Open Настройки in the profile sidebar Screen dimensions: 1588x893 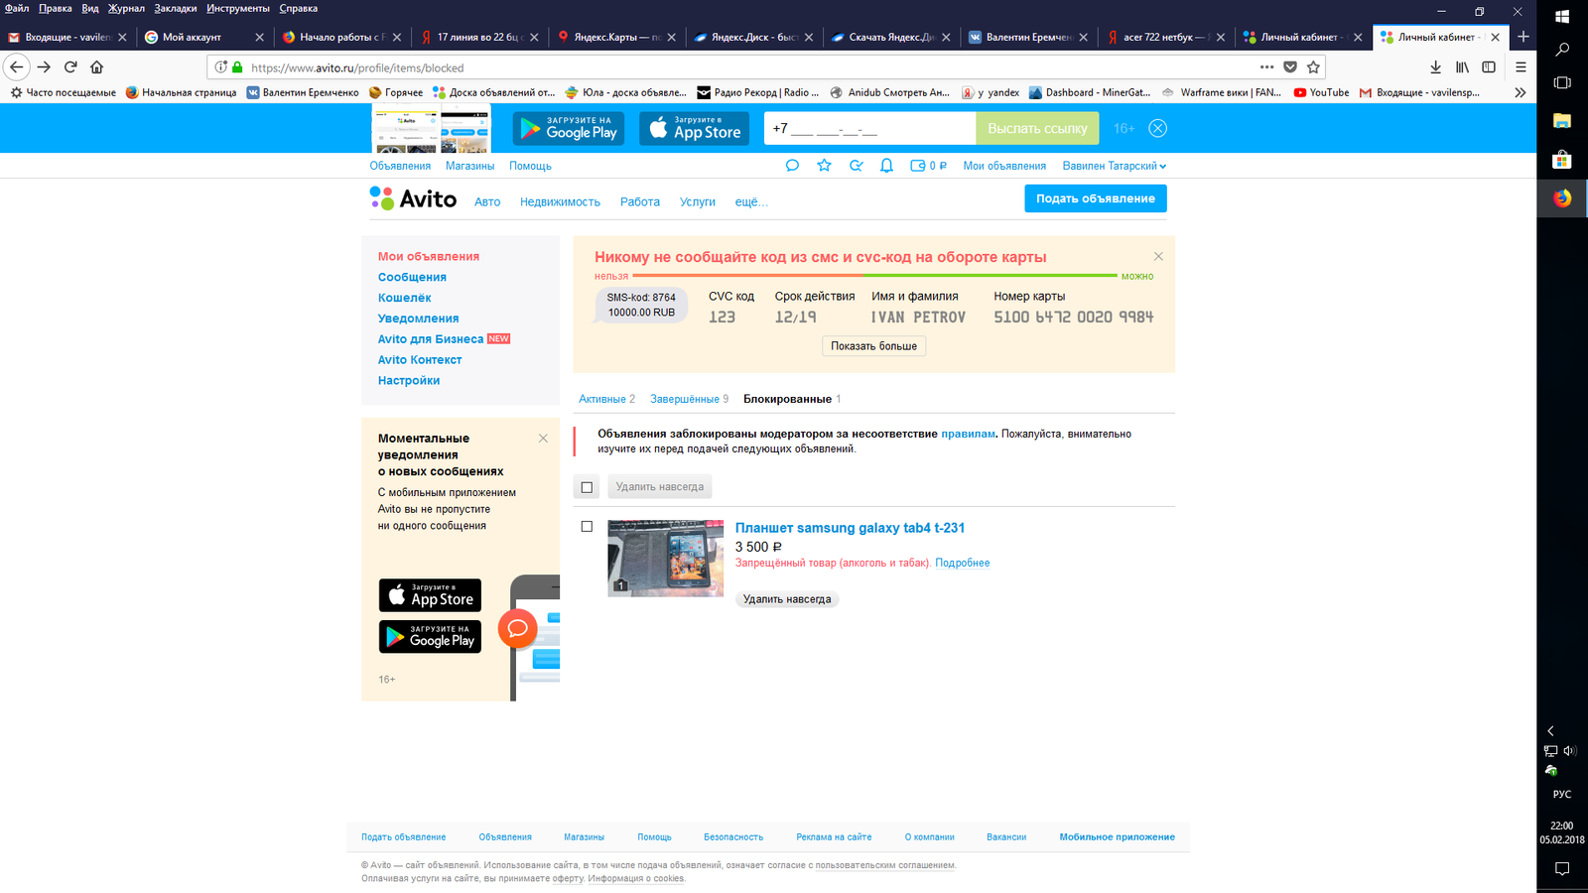[408, 380]
